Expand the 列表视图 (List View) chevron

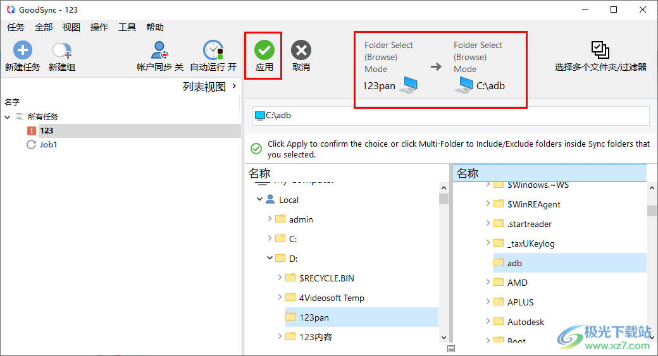[234, 86]
